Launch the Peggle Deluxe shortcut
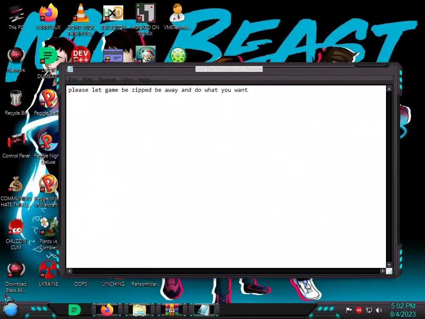The width and height of the screenshot is (425, 319). (48, 103)
